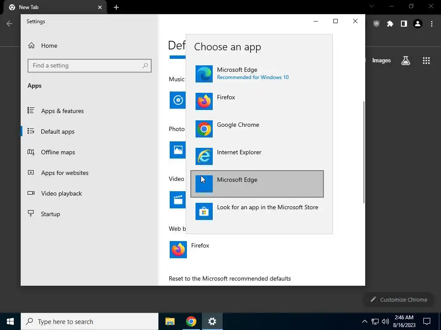The image size is (441, 330).
Task: Close the Settings window
Action: (355, 21)
